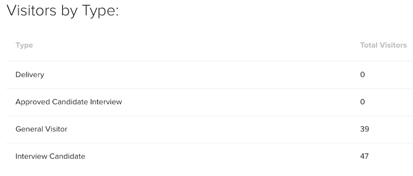Click the Interview Candidate count of 47
Screen dimensions: 413x176
point(364,156)
